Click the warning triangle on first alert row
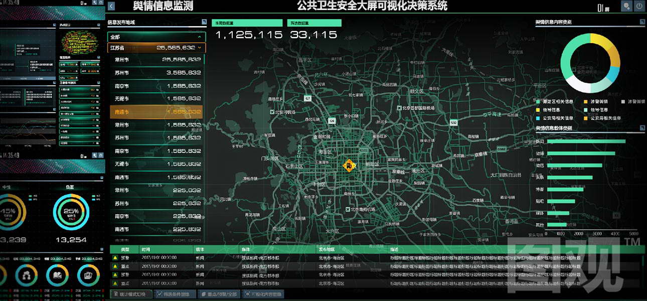The image size is (647, 301). 115,257
